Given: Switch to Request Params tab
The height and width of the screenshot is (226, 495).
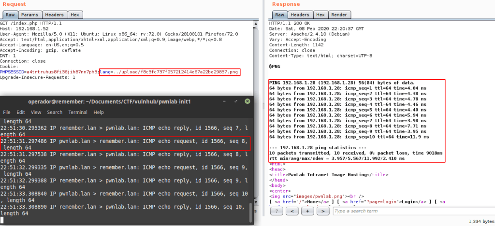Looking at the screenshot, I should [x=29, y=15].
